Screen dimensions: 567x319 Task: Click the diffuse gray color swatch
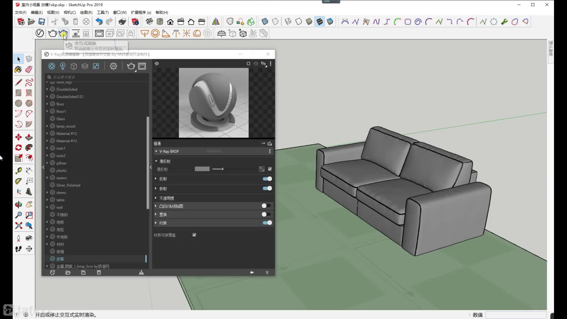pos(202,169)
